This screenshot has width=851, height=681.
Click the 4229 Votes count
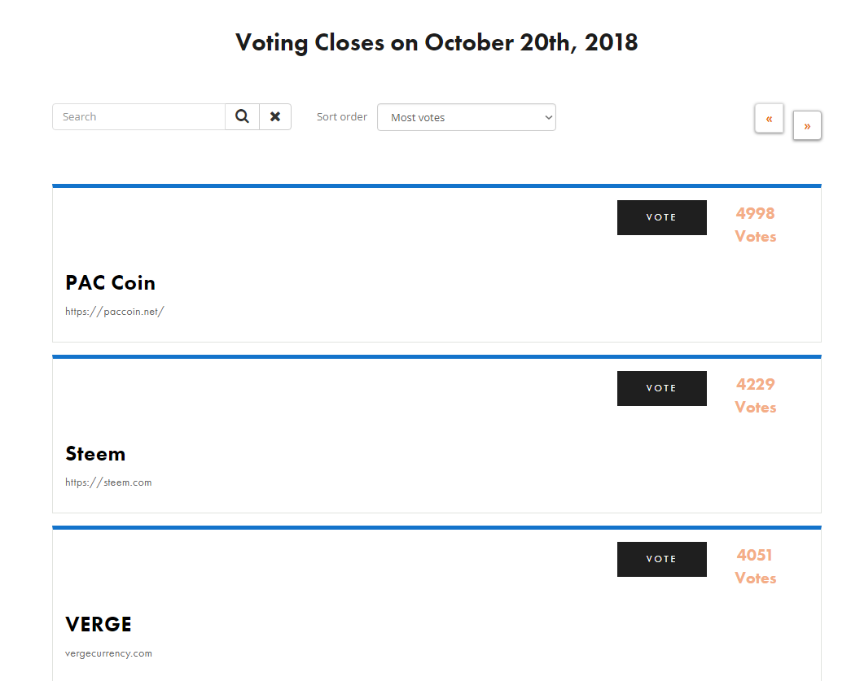[756, 395]
